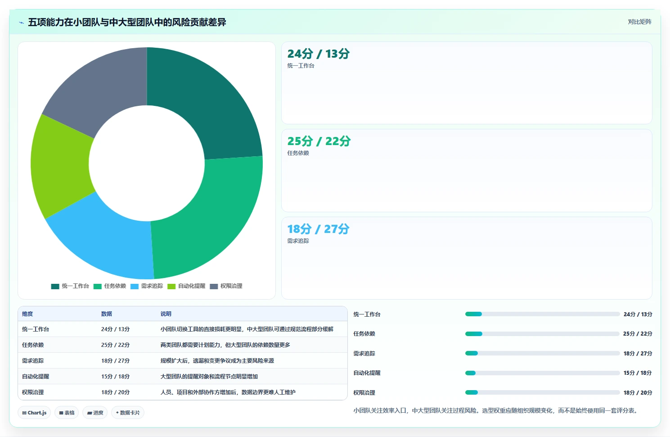
Task: Click 自动化提醒 in the table's first column
Action: pyautogui.click(x=36, y=377)
